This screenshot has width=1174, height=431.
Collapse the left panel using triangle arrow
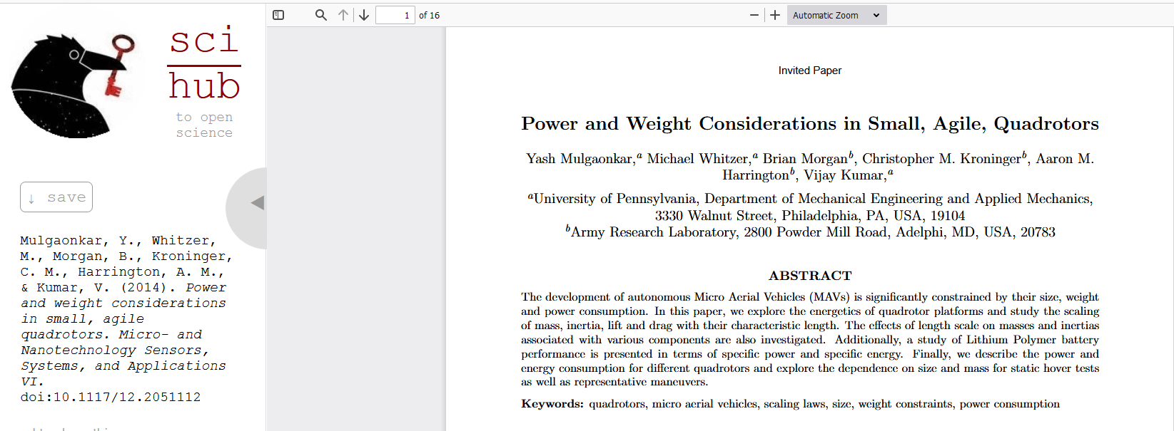[257, 203]
